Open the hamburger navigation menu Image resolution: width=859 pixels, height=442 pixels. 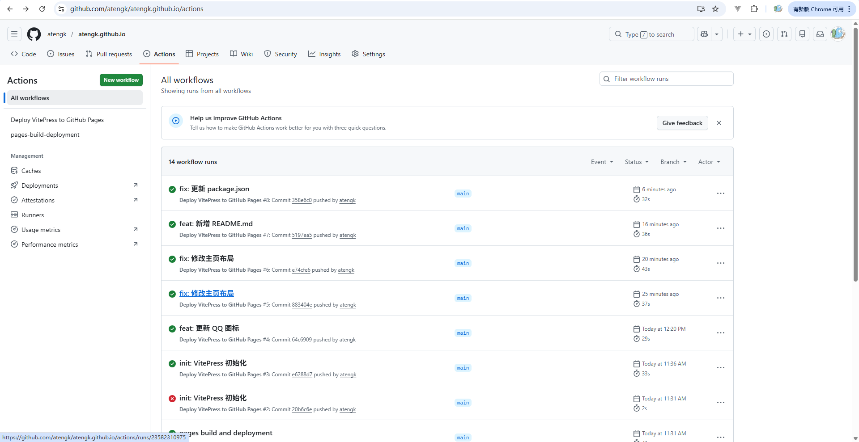pyautogui.click(x=14, y=34)
